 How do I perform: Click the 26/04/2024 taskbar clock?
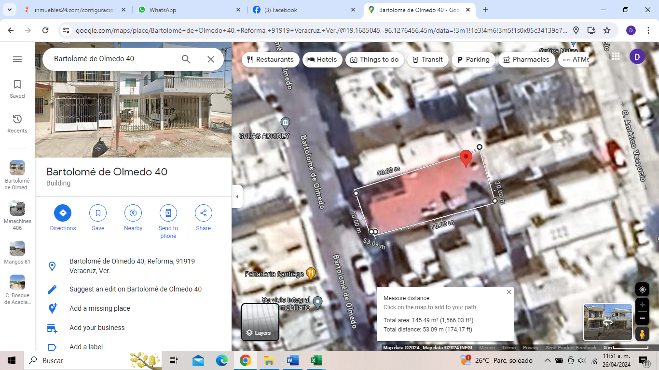coord(617,360)
